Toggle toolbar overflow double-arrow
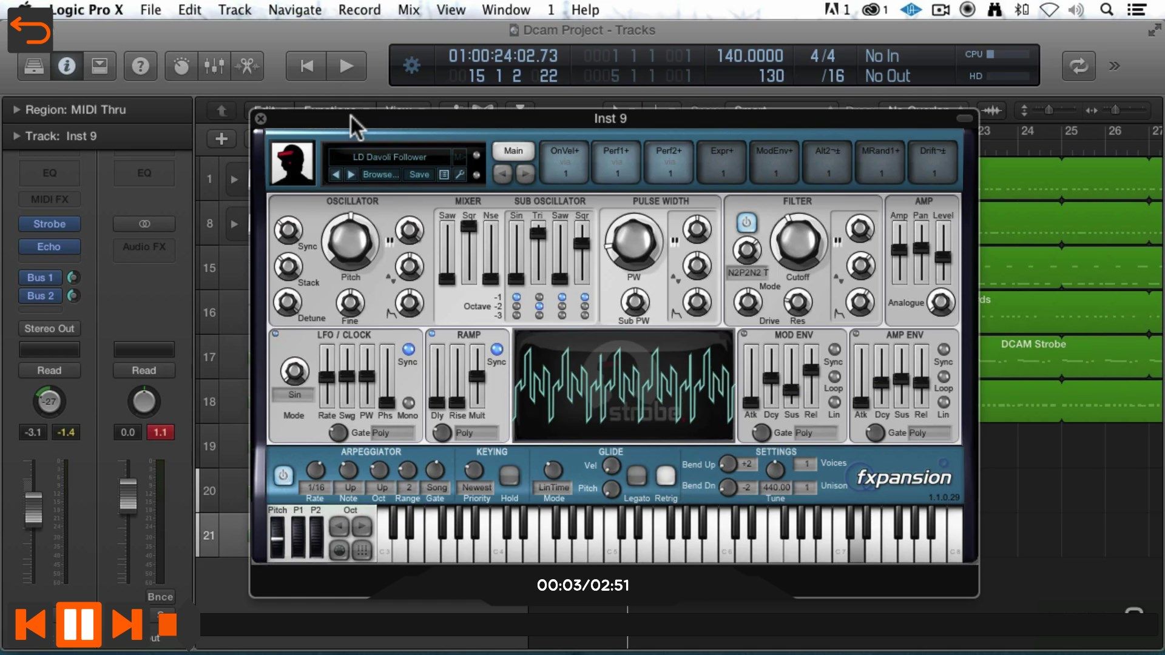This screenshot has width=1165, height=655. pyautogui.click(x=1114, y=65)
